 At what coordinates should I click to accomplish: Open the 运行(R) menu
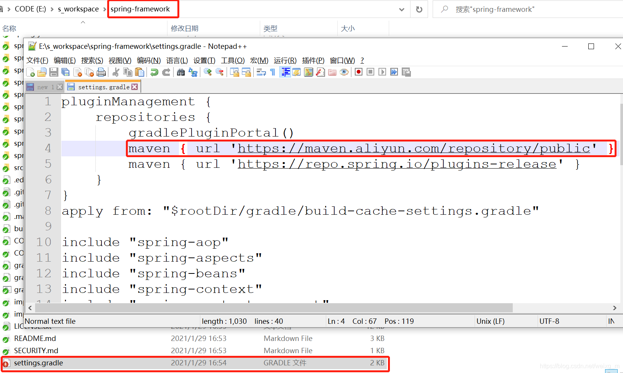(x=285, y=61)
